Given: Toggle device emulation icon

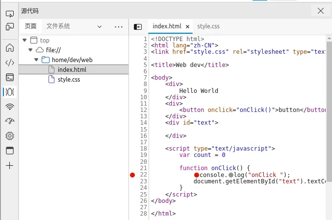Looking at the screenshot, I should 10,26.
